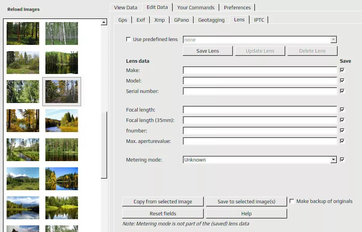Switch to the View Data tab
362x232 pixels.
[x=126, y=7]
